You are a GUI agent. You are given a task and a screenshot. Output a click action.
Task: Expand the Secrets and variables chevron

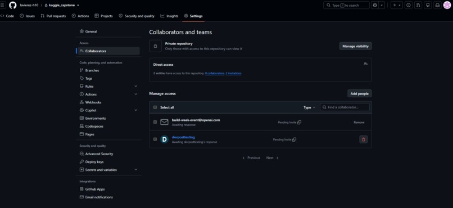136,170
